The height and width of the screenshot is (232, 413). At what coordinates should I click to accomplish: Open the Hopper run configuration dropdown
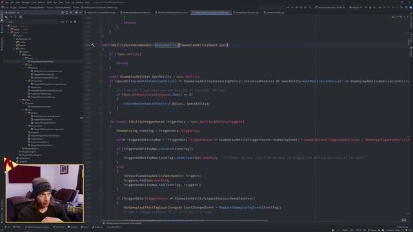tap(356, 8)
